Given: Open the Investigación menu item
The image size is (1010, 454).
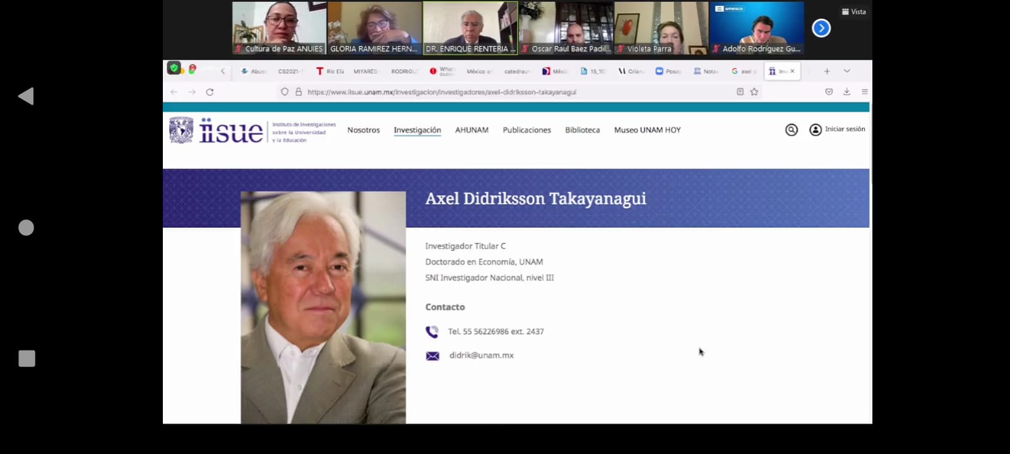Looking at the screenshot, I should (x=417, y=130).
